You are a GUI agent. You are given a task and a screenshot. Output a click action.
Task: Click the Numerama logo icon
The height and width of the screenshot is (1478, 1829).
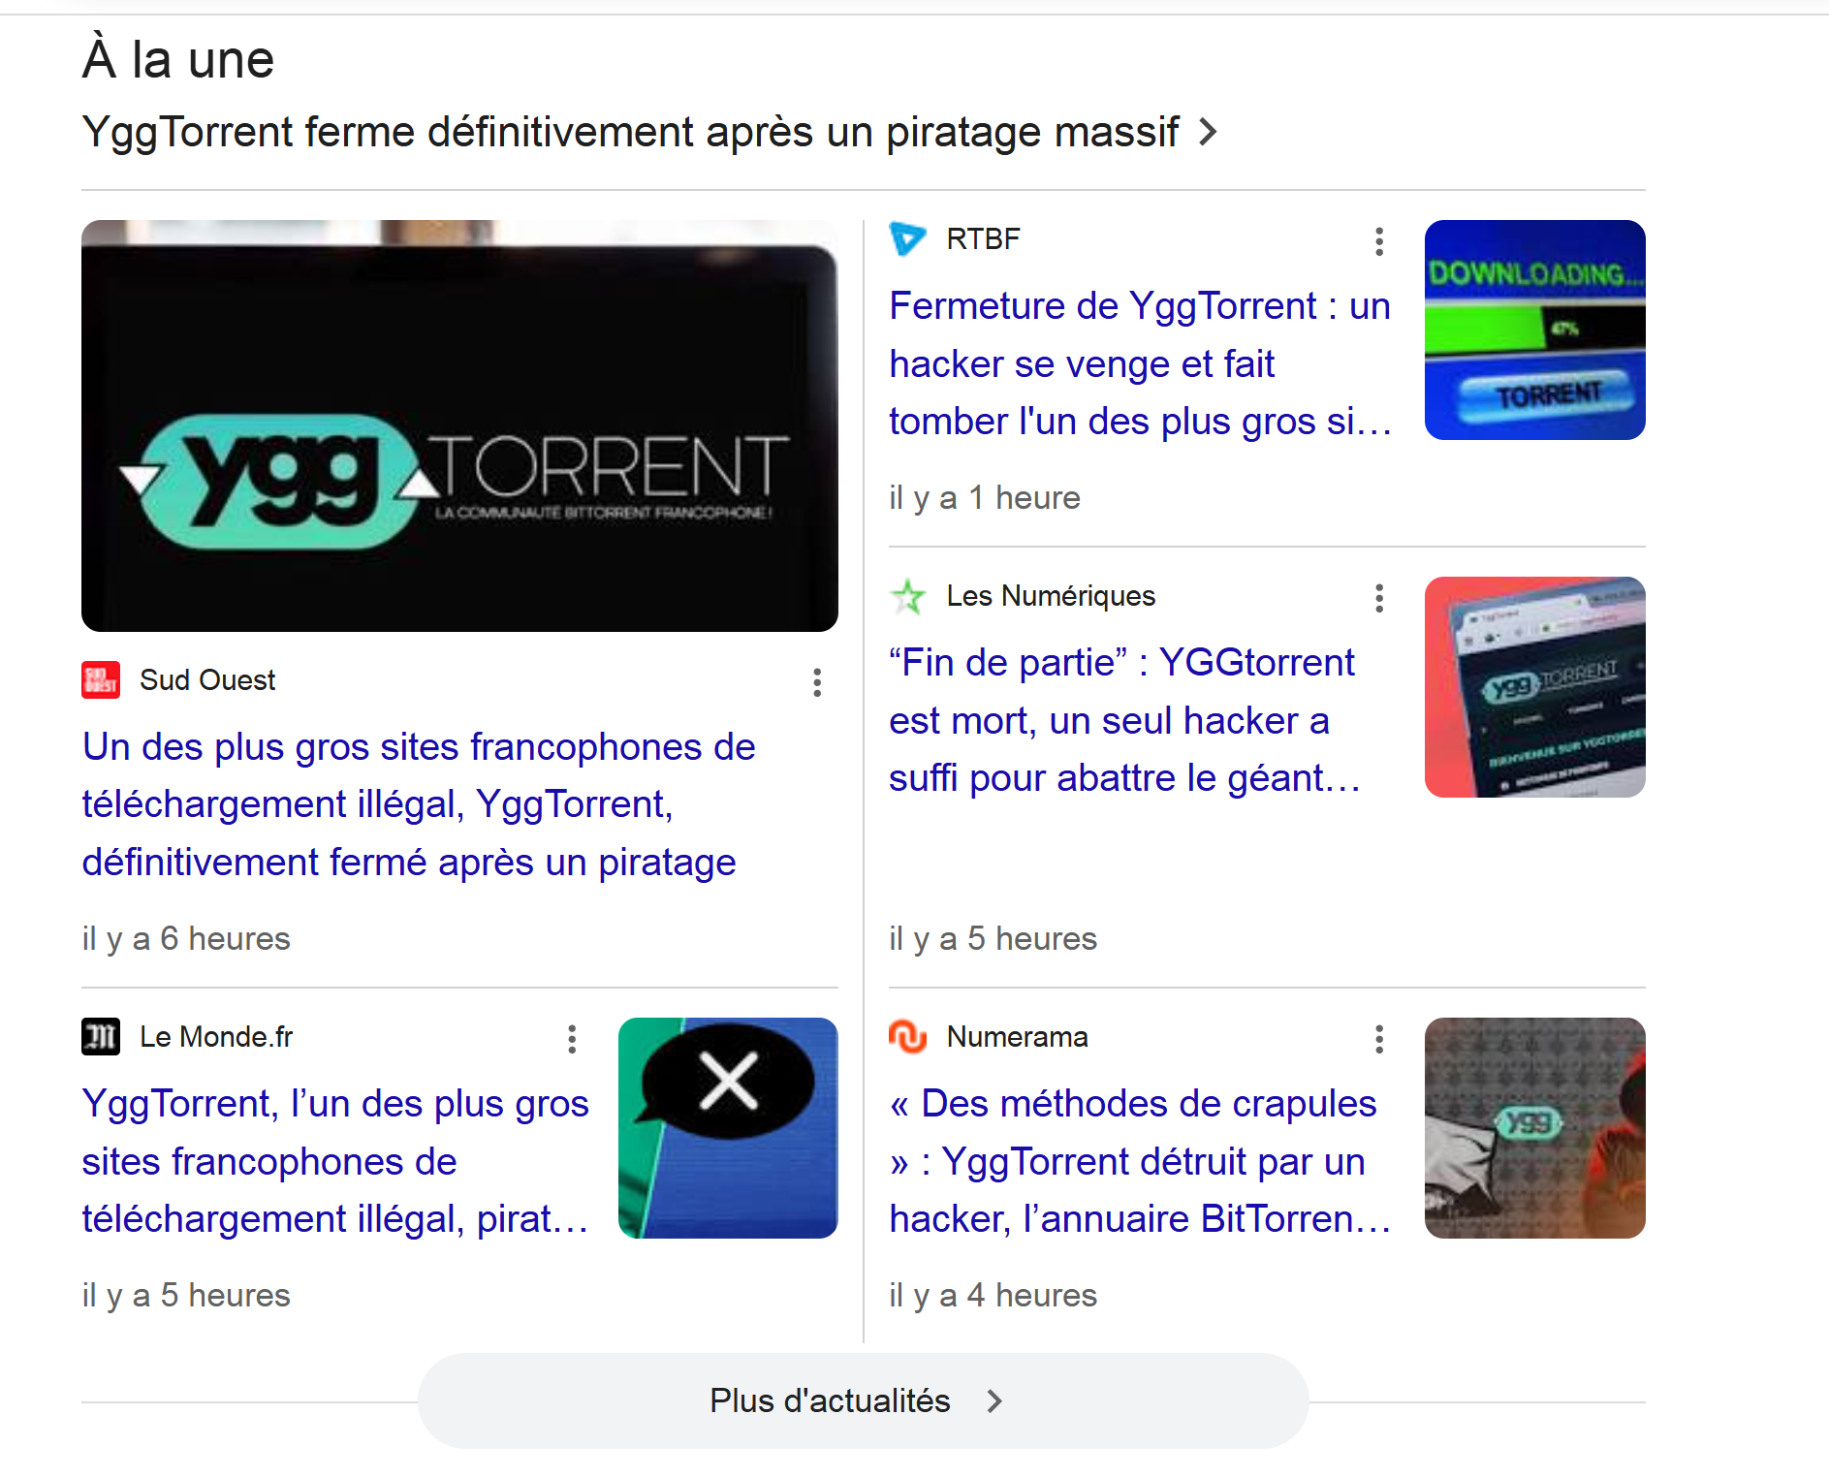[908, 1037]
